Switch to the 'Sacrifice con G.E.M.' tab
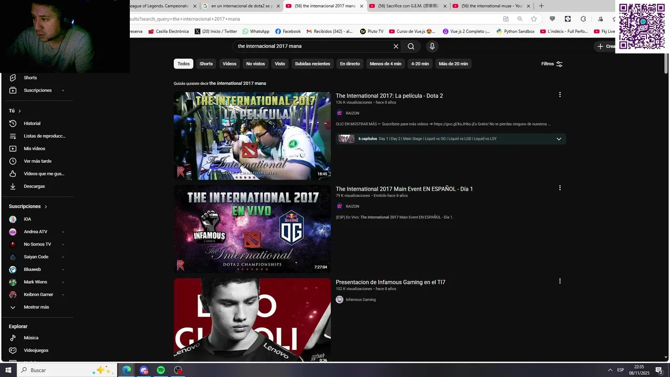 coord(408,6)
